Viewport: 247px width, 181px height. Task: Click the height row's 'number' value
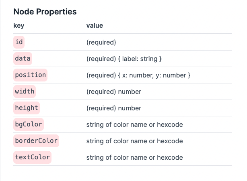tap(130, 108)
